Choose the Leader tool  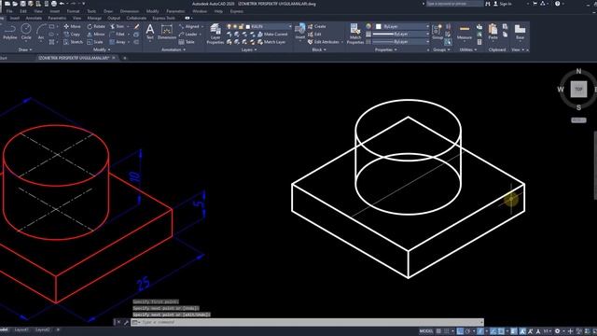point(188,34)
